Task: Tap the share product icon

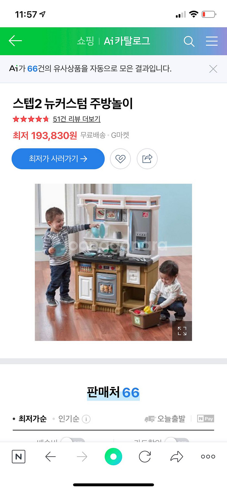Action: coord(147,159)
